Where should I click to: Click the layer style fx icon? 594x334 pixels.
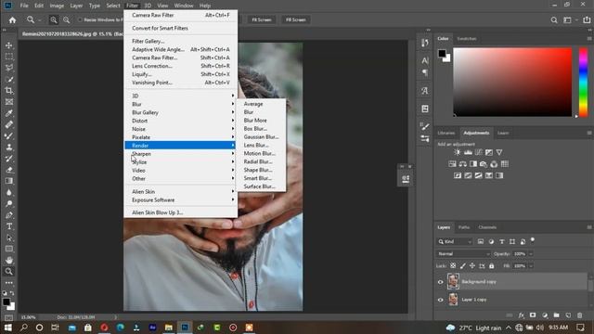pos(522,315)
